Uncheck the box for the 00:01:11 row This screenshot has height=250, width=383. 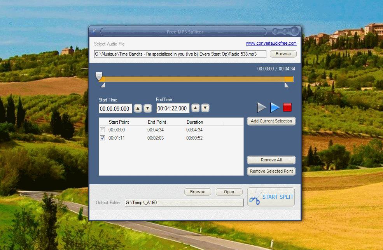pyautogui.click(x=103, y=138)
